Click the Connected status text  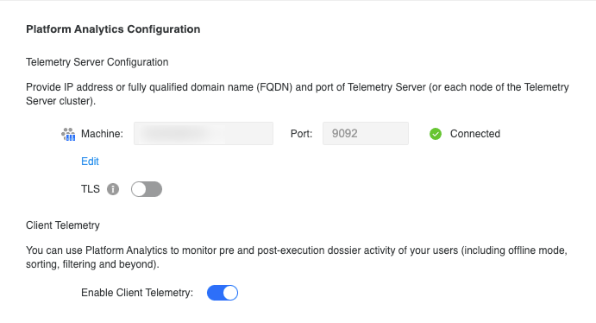pyautogui.click(x=475, y=134)
